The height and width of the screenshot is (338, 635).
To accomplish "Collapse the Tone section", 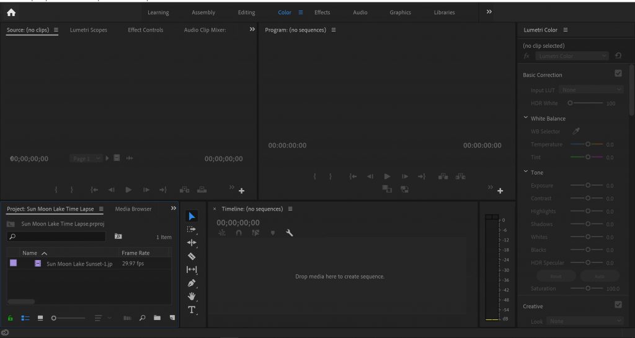I will click(526, 172).
